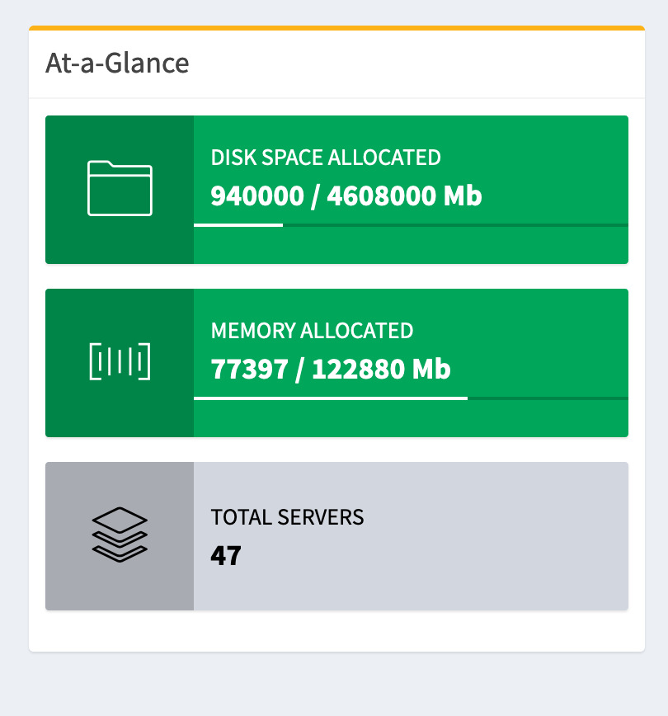Click the unfilled part of disk progress bar
The image size is (668, 716).
coord(454,224)
